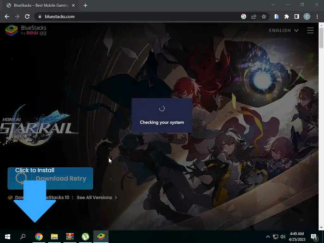Reload the bluestacks.com page
Screen dimensions: 324x243
[27, 16]
